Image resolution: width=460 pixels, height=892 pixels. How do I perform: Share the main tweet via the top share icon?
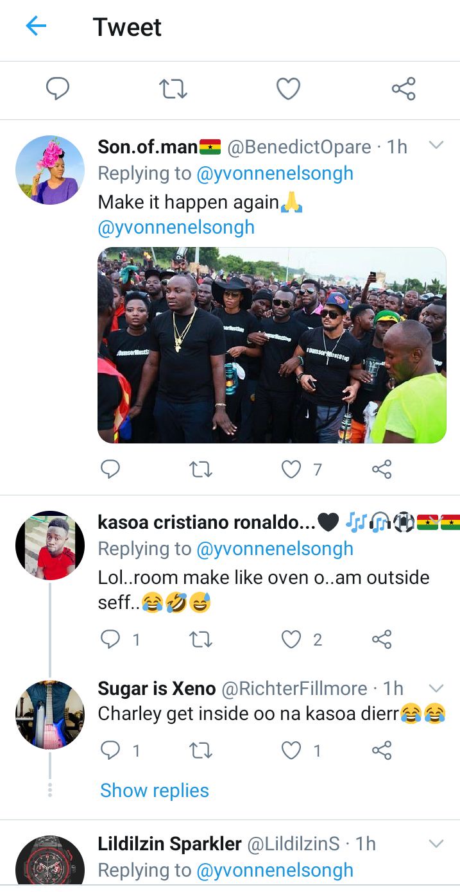point(404,89)
